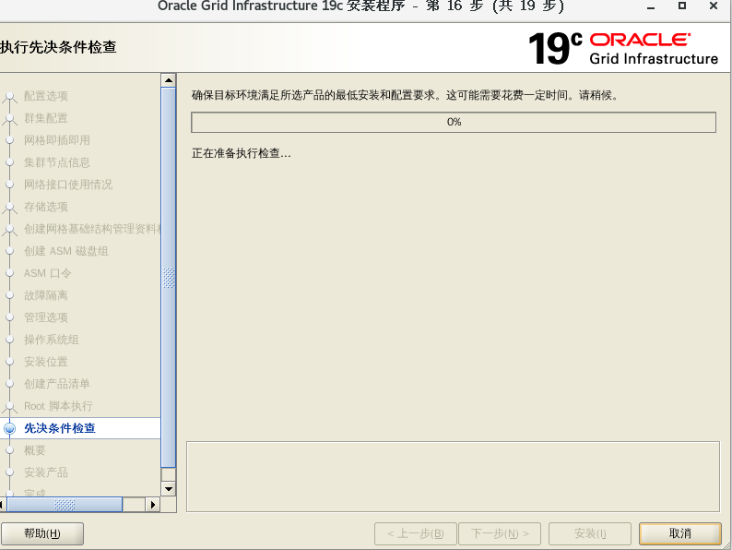Click the 正在准备执行检查 status text
The height and width of the screenshot is (550, 732).
241,153
